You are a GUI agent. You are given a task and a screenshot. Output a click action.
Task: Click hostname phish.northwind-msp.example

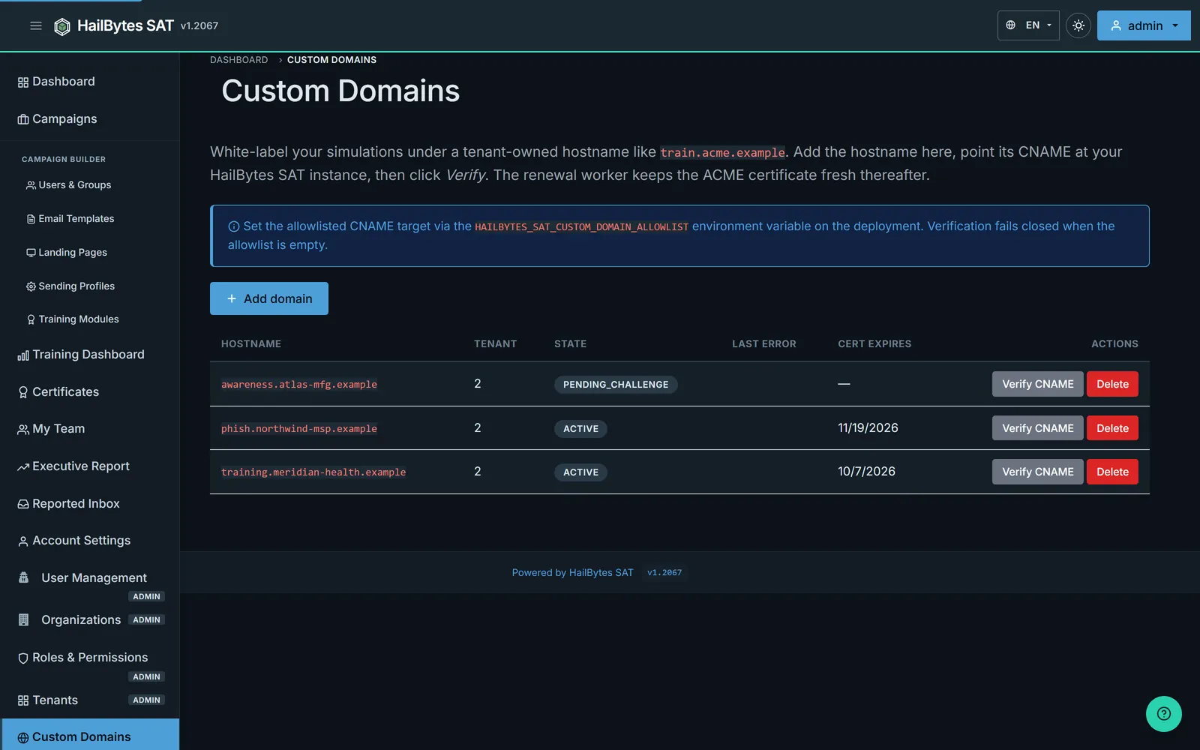tap(299, 429)
